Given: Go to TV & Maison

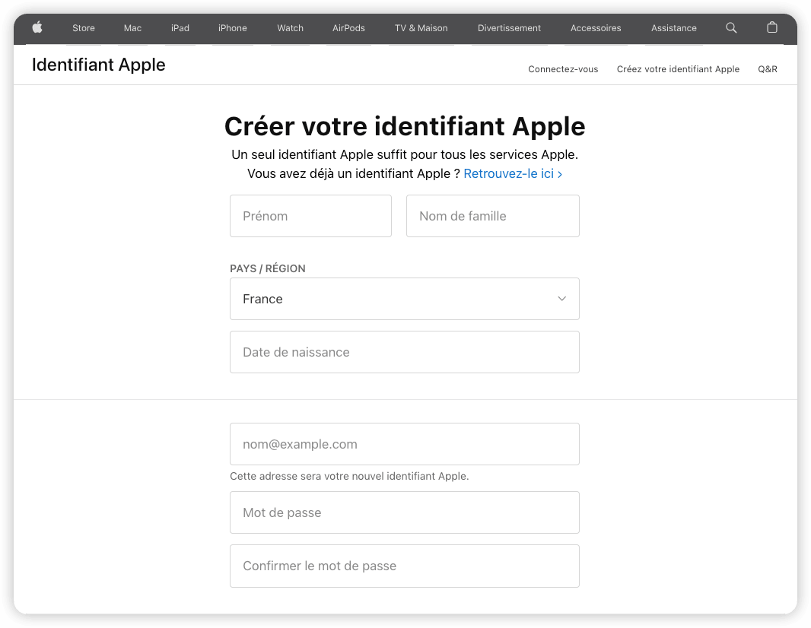Looking at the screenshot, I should pyautogui.click(x=421, y=28).
